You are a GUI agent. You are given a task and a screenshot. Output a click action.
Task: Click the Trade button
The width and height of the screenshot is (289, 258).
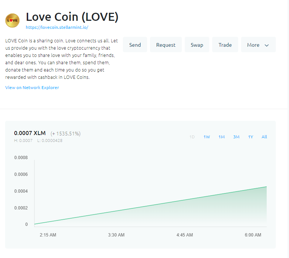225,45
